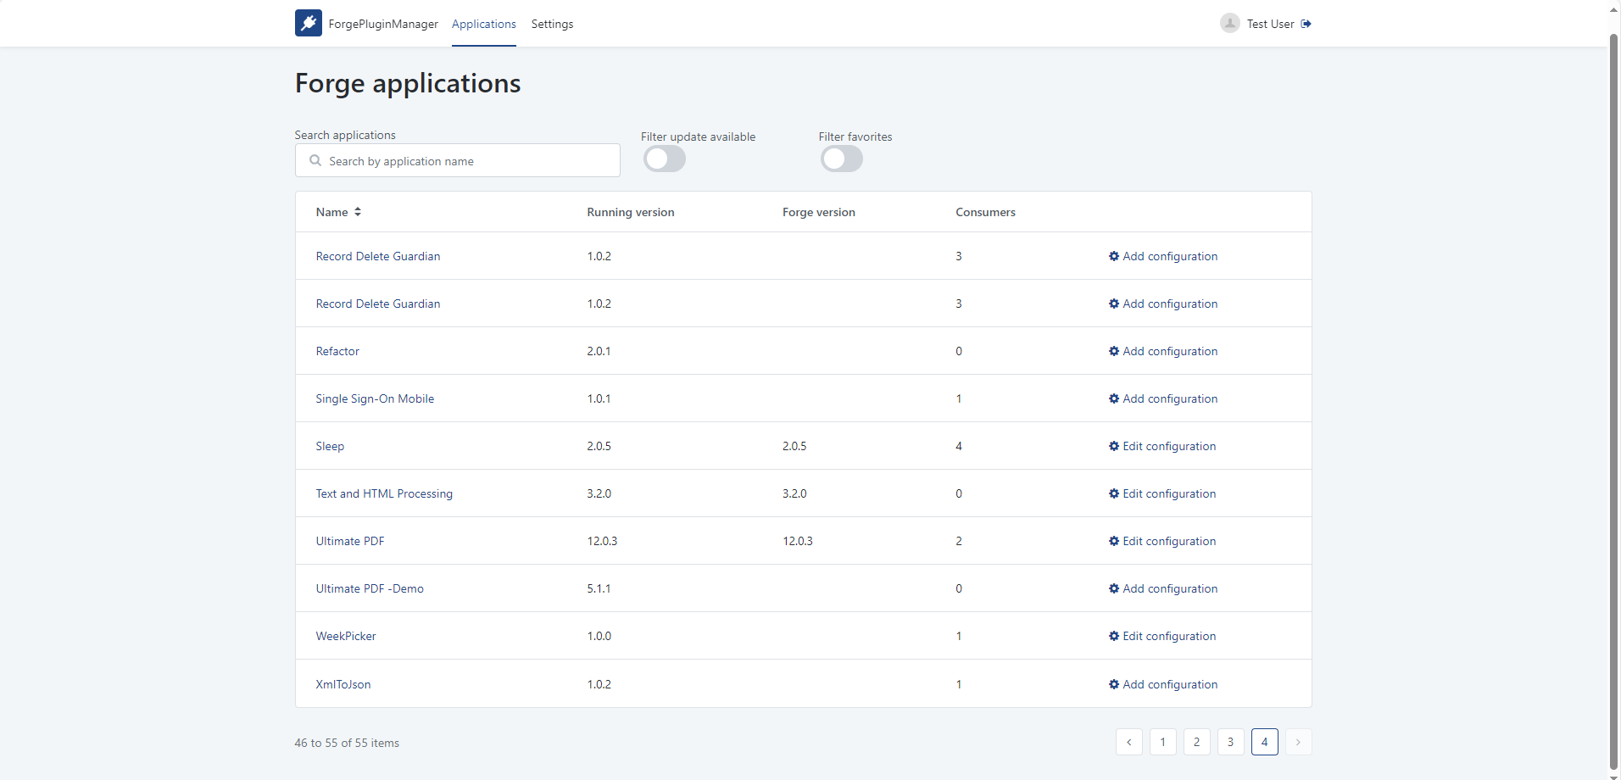The width and height of the screenshot is (1621, 780).
Task: Open the XmlToJson application link
Action: click(343, 684)
